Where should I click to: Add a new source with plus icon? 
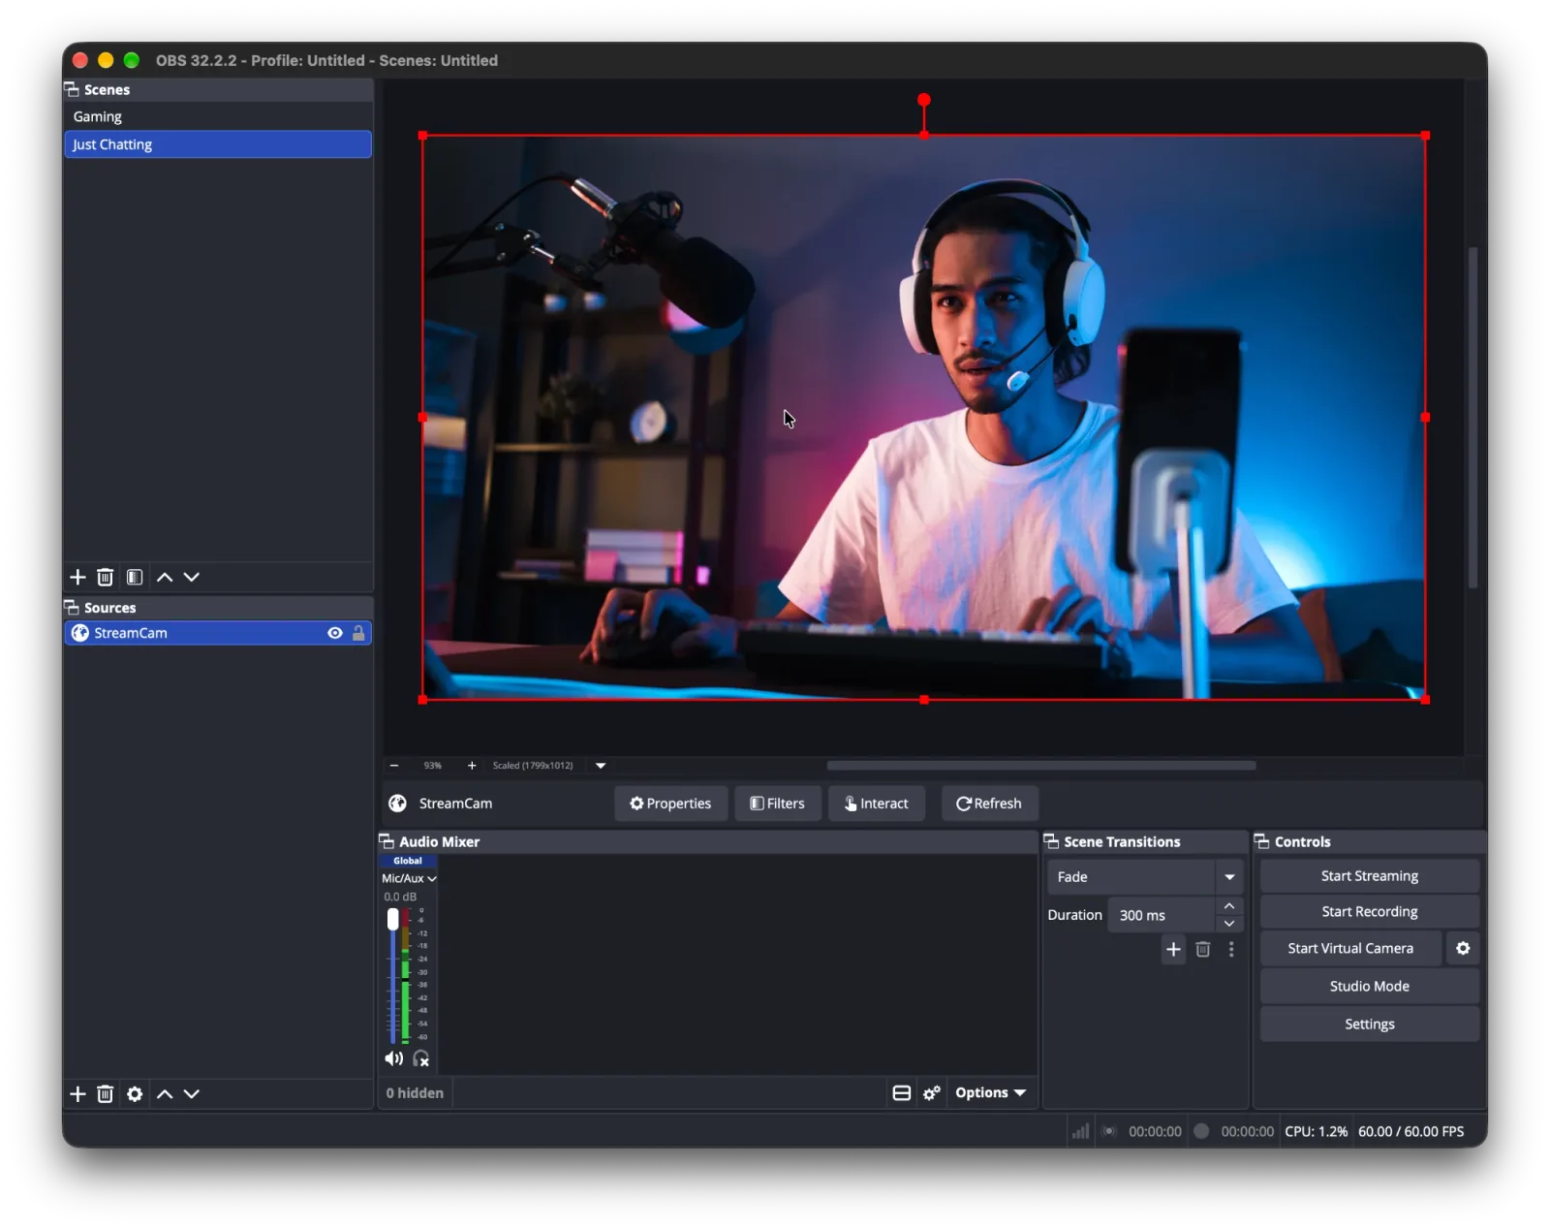[77, 1094]
